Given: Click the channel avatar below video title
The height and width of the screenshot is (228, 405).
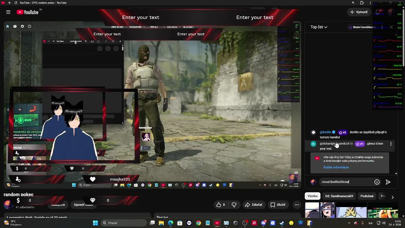Looking at the screenshot, I should click(x=9, y=204).
